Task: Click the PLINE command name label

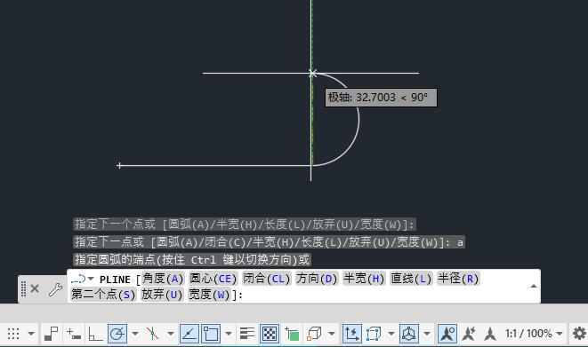Action: pyautogui.click(x=115, y=280)
